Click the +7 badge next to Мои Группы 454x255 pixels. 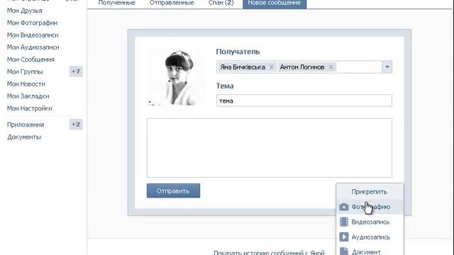pos(76,72)
